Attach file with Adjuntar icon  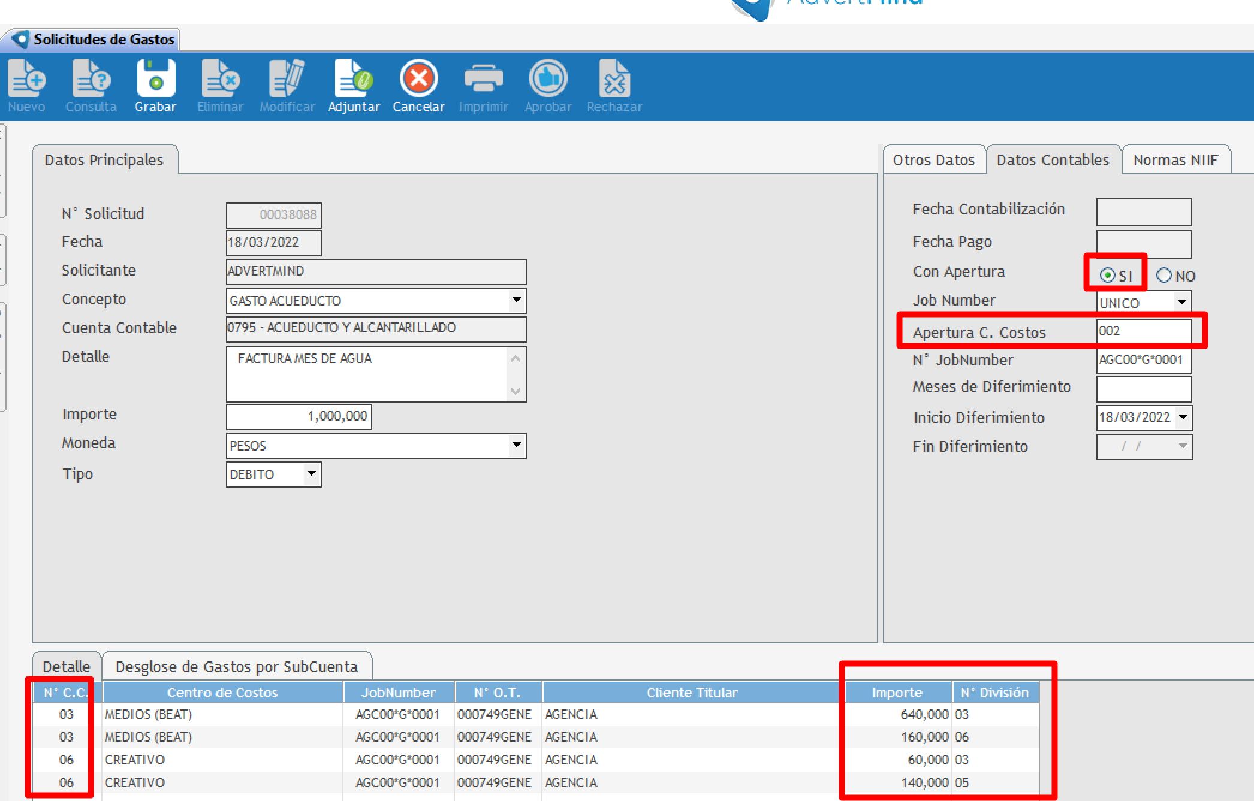(354, 78)
